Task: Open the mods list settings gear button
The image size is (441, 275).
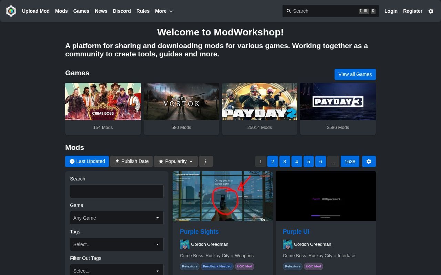Action: [x=369, y=161]
